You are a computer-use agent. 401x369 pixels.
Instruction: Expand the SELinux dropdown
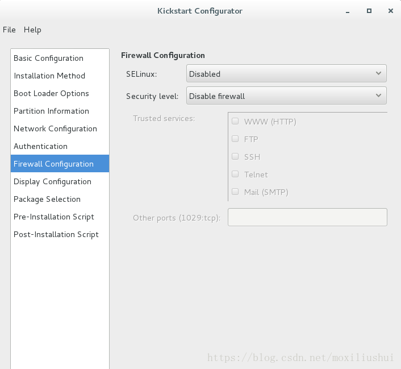(286, 73)
